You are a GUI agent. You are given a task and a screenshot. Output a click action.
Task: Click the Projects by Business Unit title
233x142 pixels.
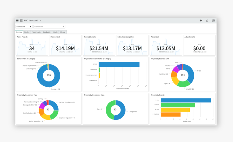(160, 59)
